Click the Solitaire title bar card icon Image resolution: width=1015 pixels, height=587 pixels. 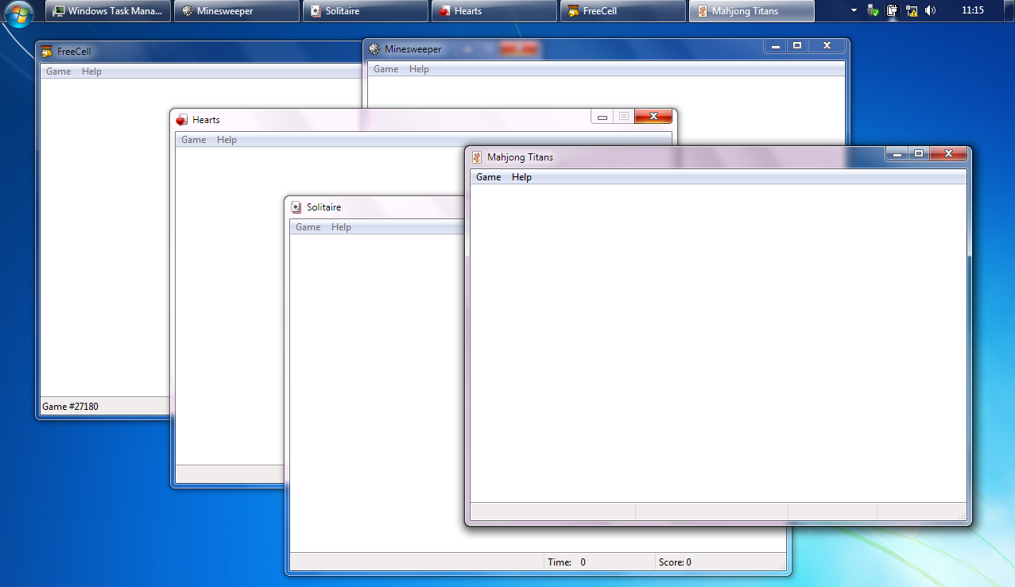pos(296,207)
